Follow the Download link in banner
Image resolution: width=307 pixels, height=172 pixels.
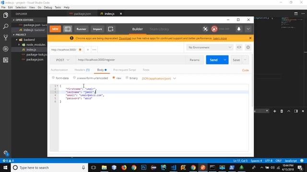pos(125,38)
